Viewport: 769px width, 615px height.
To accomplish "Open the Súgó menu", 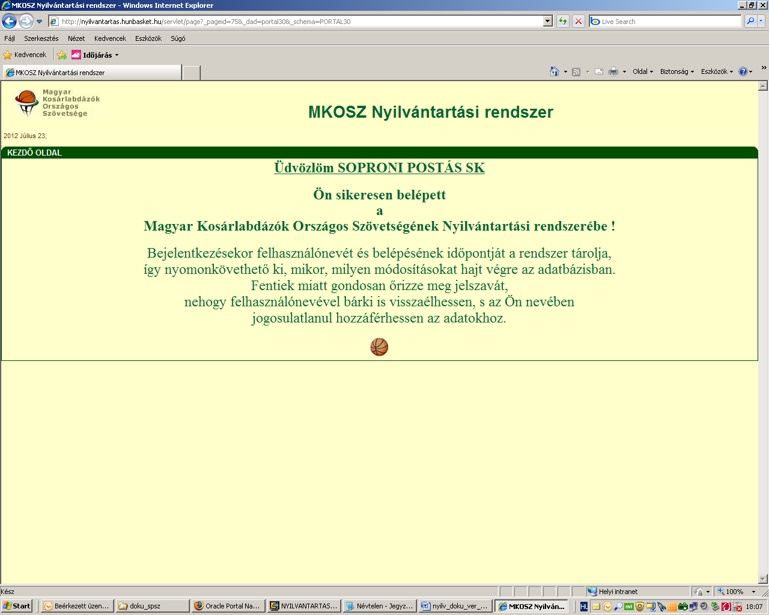I will coord(178,38).
